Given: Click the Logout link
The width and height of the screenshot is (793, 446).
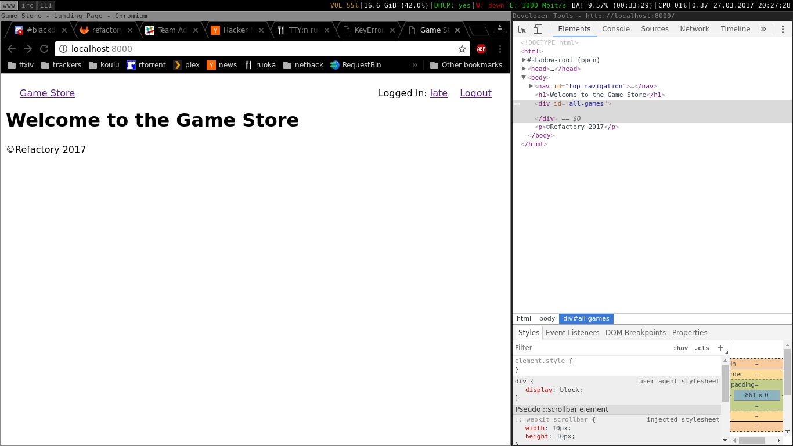Looking at the screenshot, I should click(x=475, y=93).
